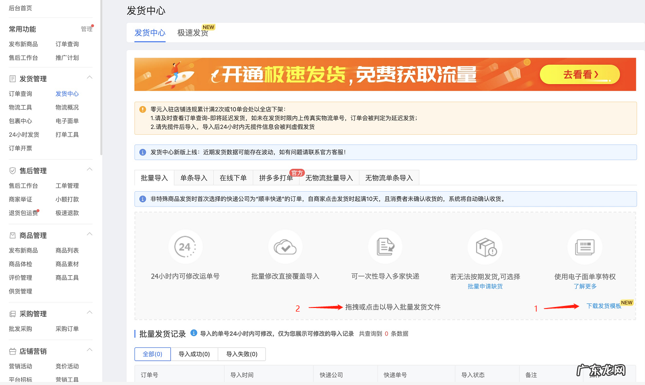645x385 pixels.
Task: Click the package icon above 批量申请缺货
Action: point(485,247)
